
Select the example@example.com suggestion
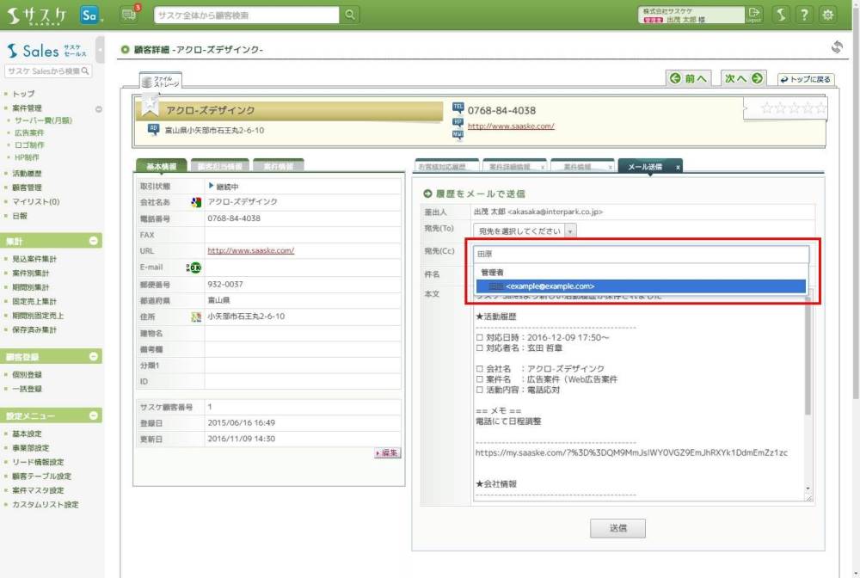coord(640,286)
